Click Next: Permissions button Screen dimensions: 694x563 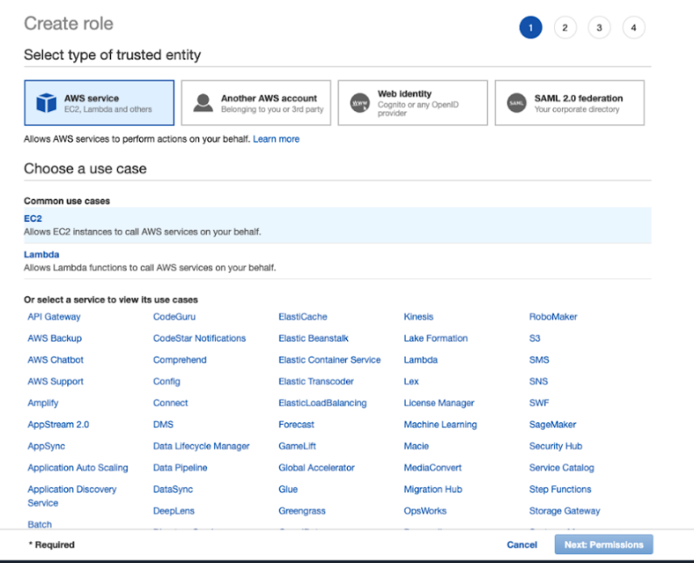604,545
